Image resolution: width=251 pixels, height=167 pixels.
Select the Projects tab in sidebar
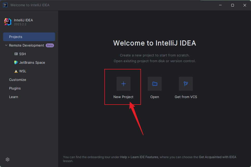click(16, 37)
